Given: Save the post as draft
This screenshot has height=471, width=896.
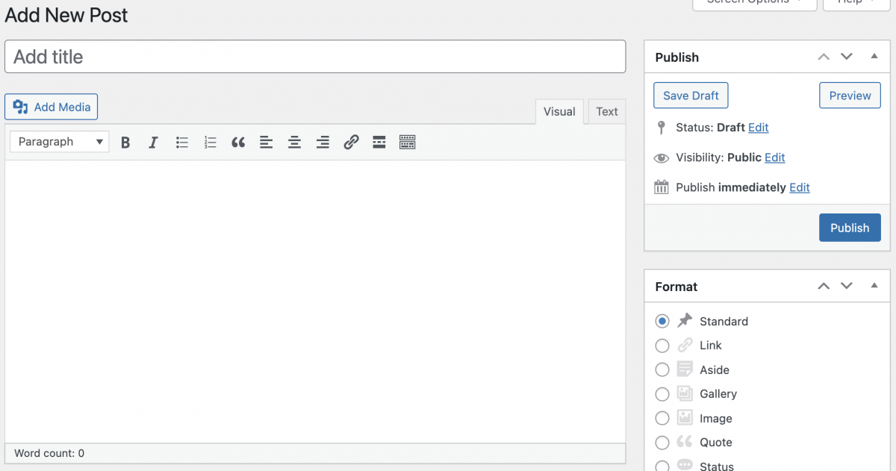Looking at the screenshot, I should pyautogui.click(x=691, y=96).
